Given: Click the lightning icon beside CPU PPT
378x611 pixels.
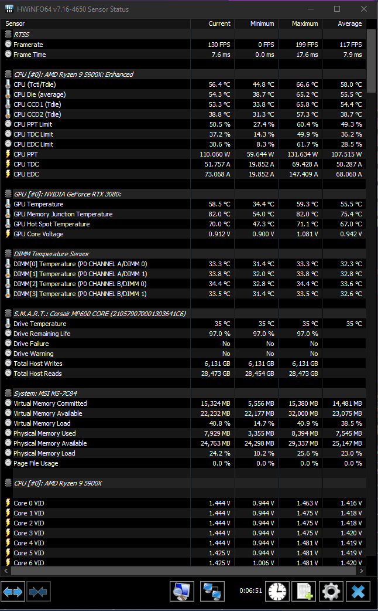Looking at the screenshot, I should (x=8, y=154).
